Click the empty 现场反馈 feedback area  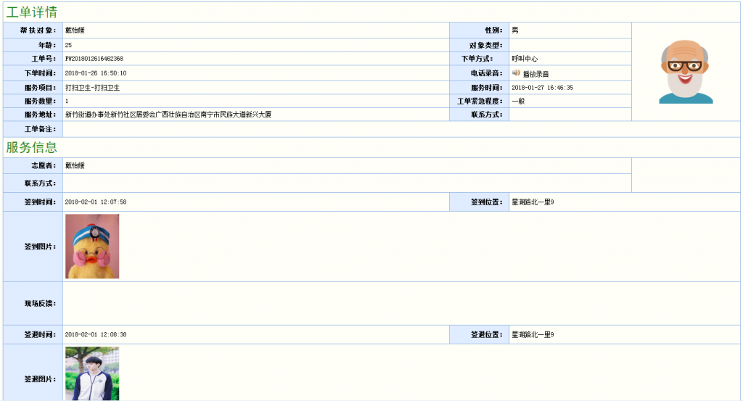coord(401,303)
